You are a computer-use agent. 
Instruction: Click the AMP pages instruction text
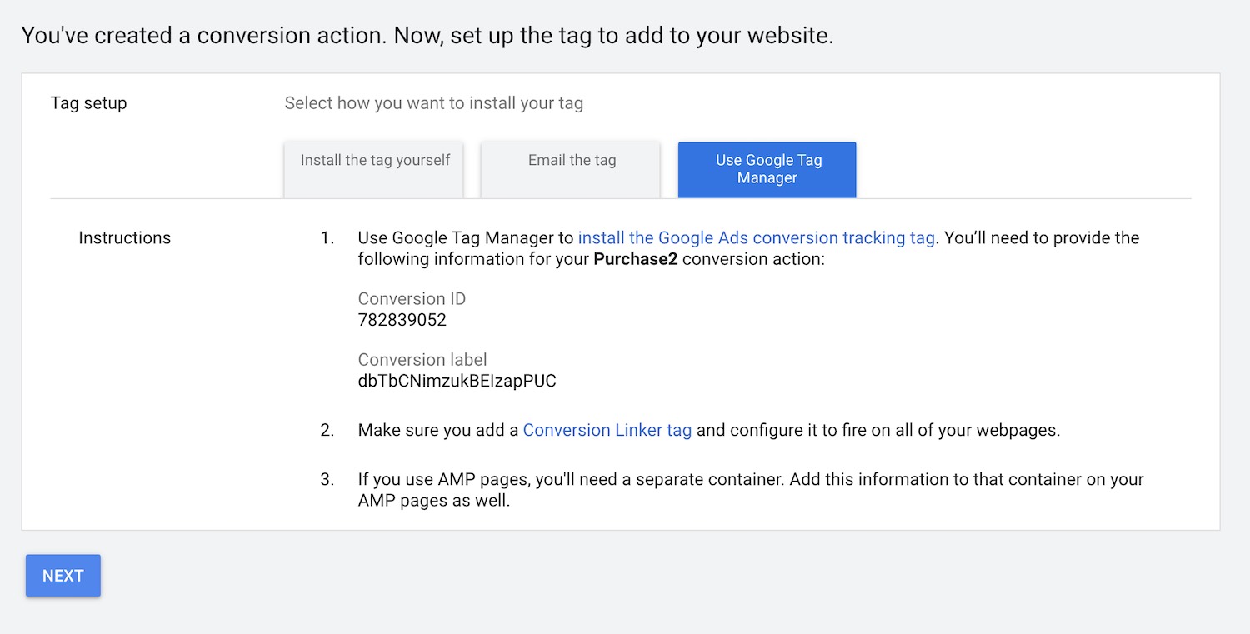[751, 490]
